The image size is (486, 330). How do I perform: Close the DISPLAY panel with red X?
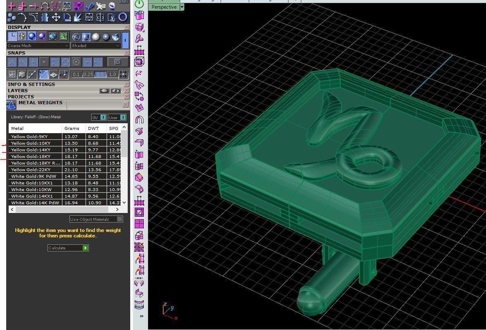[x=126, y=27]
